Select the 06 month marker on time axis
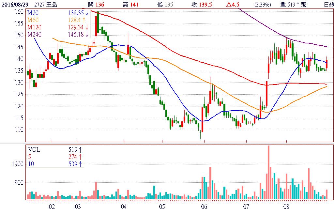 coord(204,207)
